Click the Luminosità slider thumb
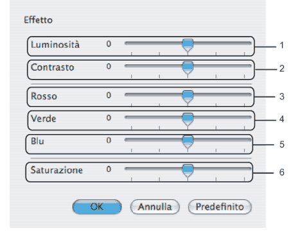 (188, 46)
